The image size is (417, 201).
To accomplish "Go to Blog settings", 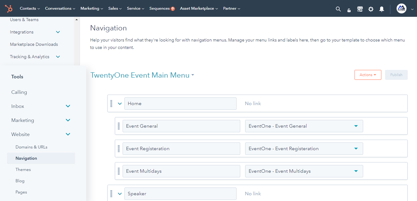I will [20, 181].
